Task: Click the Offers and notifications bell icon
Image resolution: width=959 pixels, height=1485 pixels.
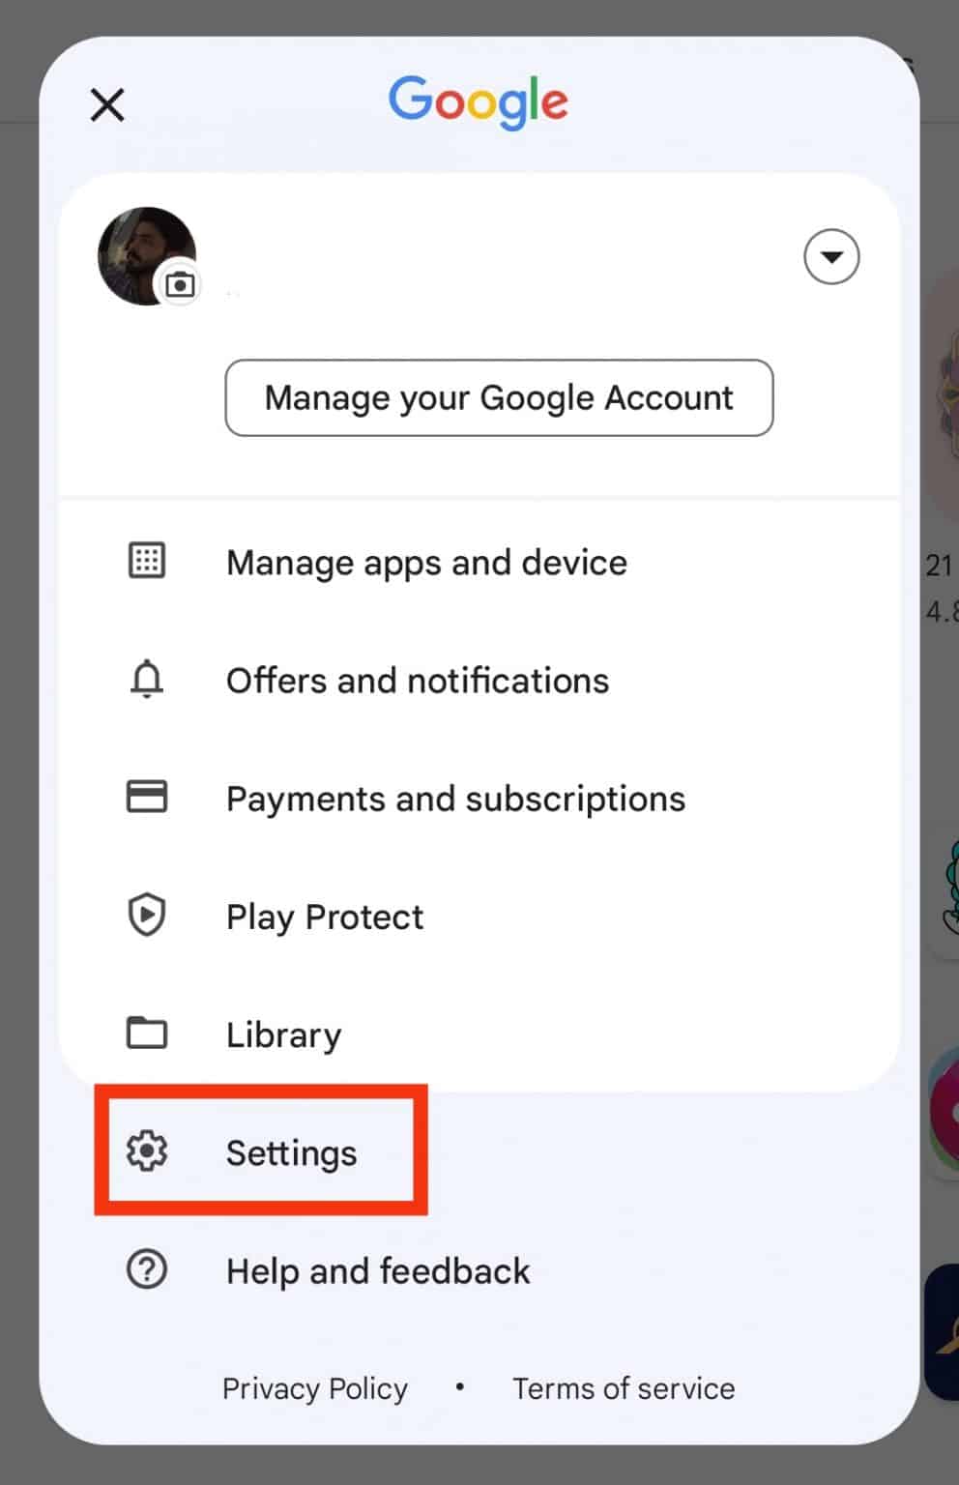Action: [146, 680]
